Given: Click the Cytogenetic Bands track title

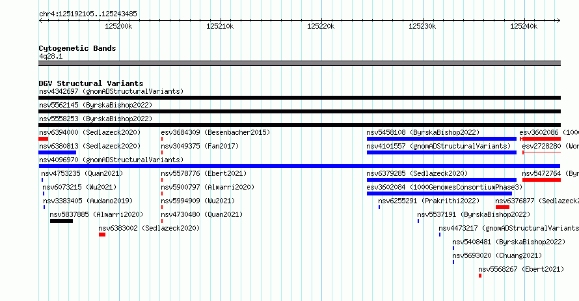Looking at the screenshot, I should 77,48.
